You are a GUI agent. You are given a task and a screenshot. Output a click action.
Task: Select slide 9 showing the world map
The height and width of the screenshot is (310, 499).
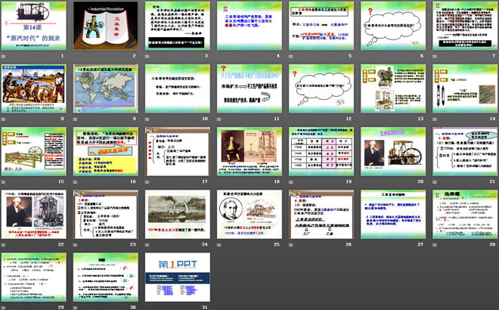(x=106, y=91)
